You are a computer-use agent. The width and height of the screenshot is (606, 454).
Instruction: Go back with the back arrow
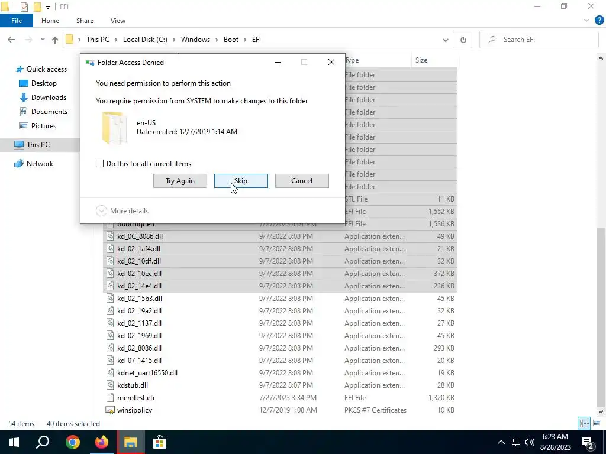(x=11, y=40)
